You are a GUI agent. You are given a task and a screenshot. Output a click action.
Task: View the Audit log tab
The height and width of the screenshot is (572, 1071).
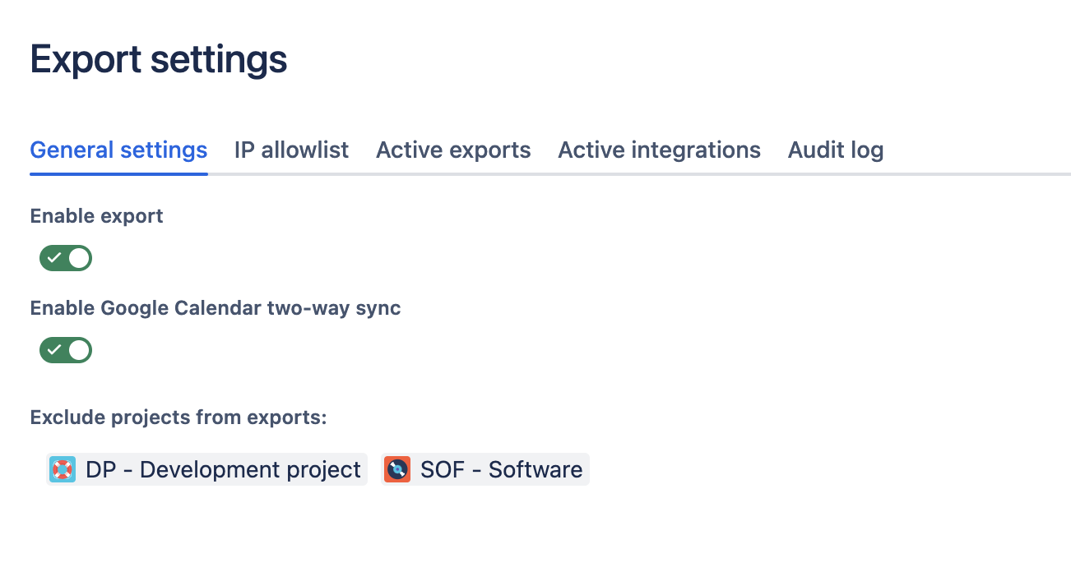click(x=836, y=150)
